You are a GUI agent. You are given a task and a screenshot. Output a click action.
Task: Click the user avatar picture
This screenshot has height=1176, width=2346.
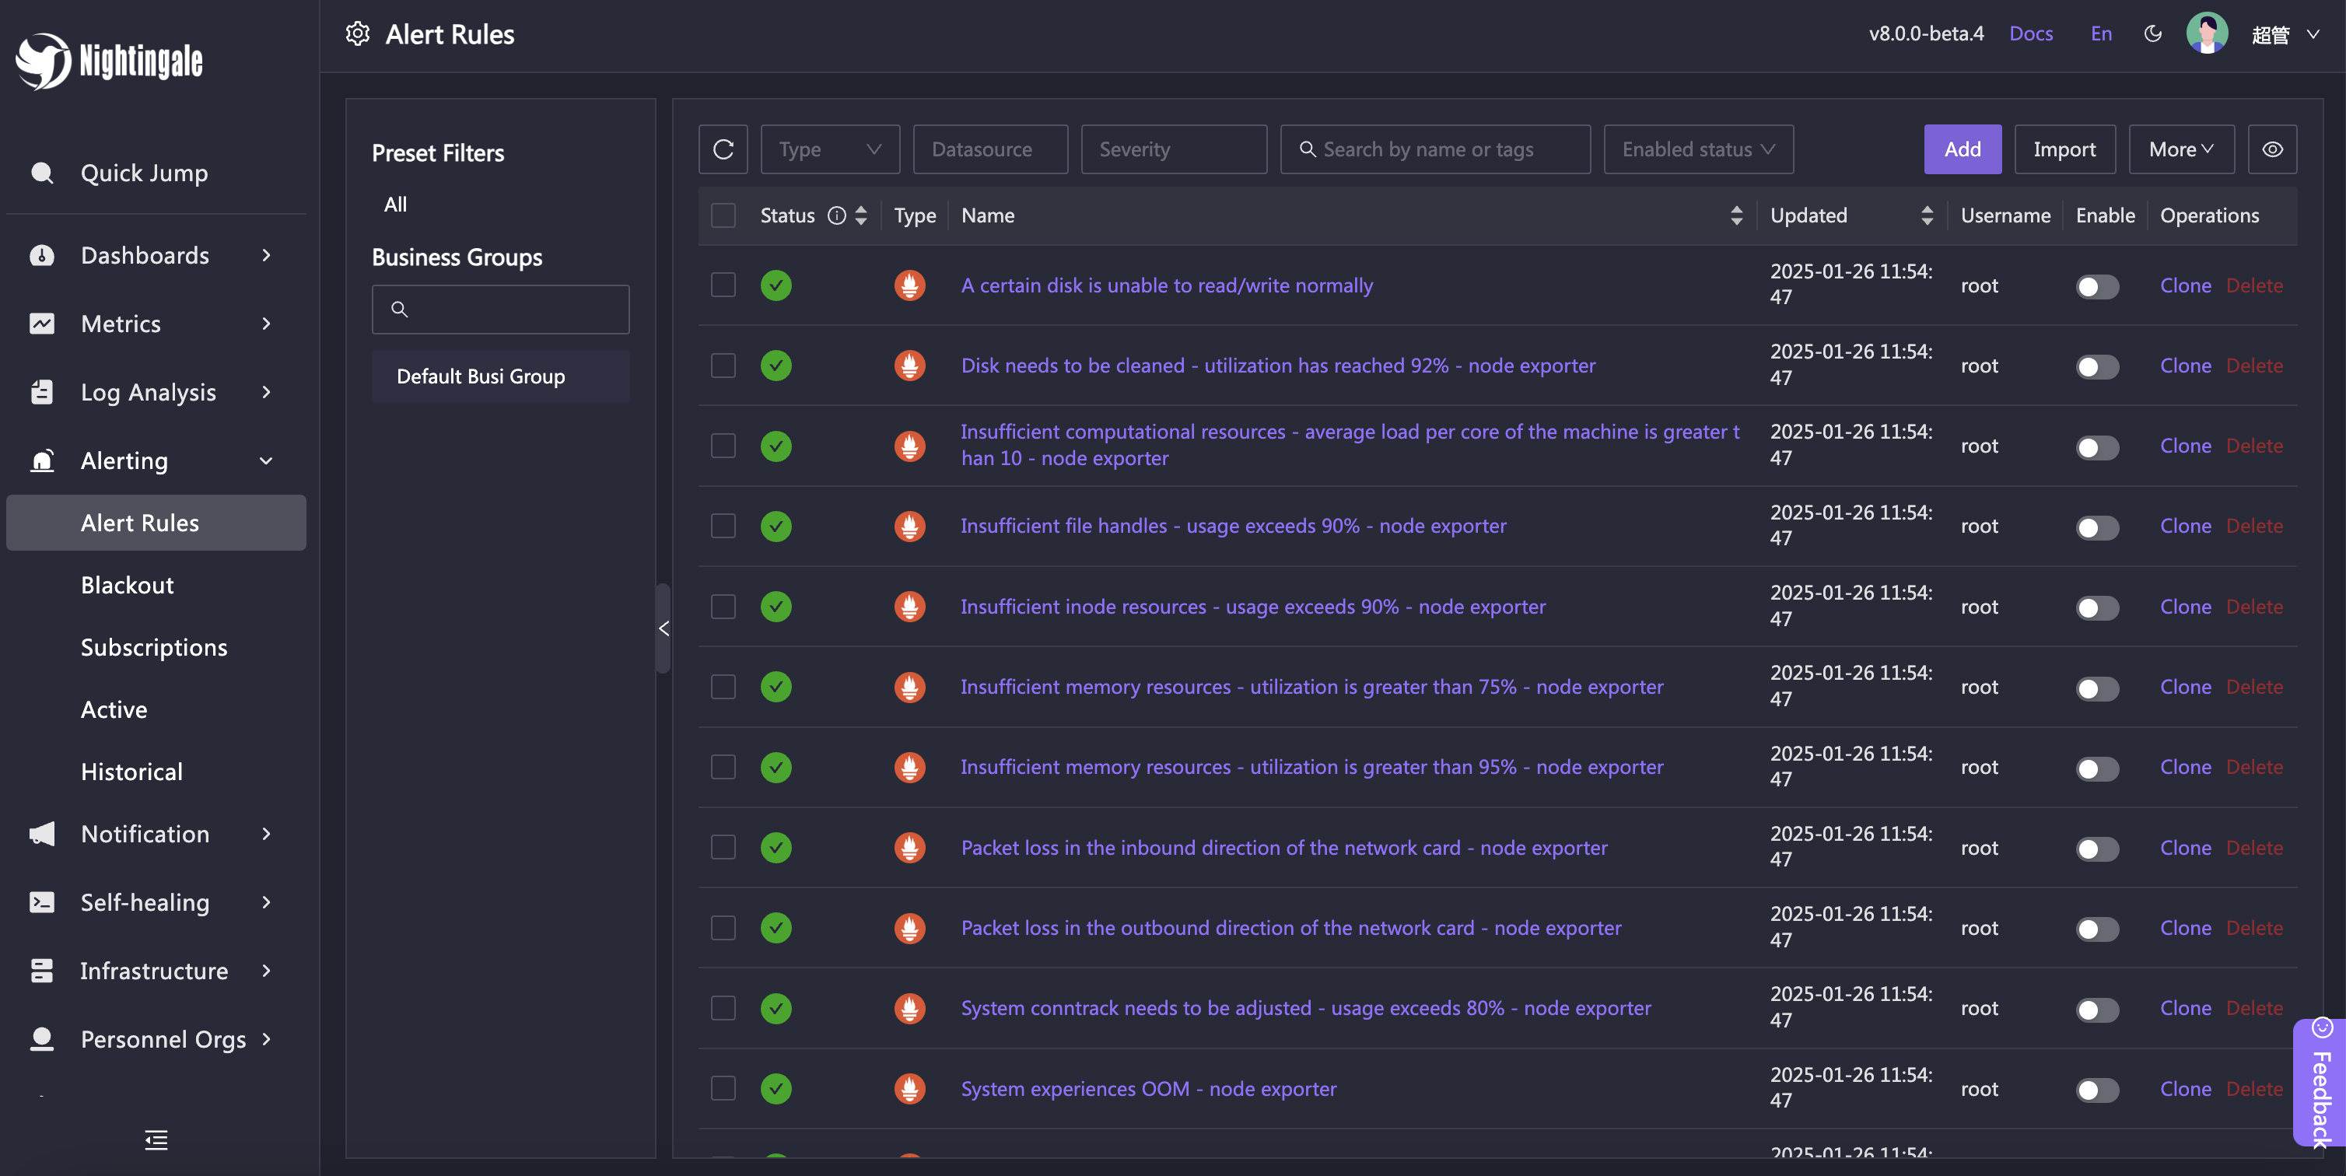[2208, 33]
